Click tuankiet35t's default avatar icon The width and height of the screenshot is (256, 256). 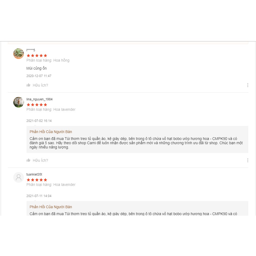(x=19, y=177)
